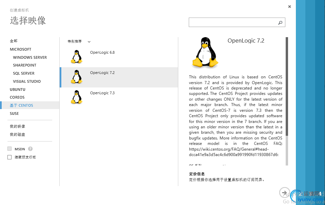Click the 创建虚拟机 breadcrumb label
This screenshot has width=325, height=205.
point(19,10)
